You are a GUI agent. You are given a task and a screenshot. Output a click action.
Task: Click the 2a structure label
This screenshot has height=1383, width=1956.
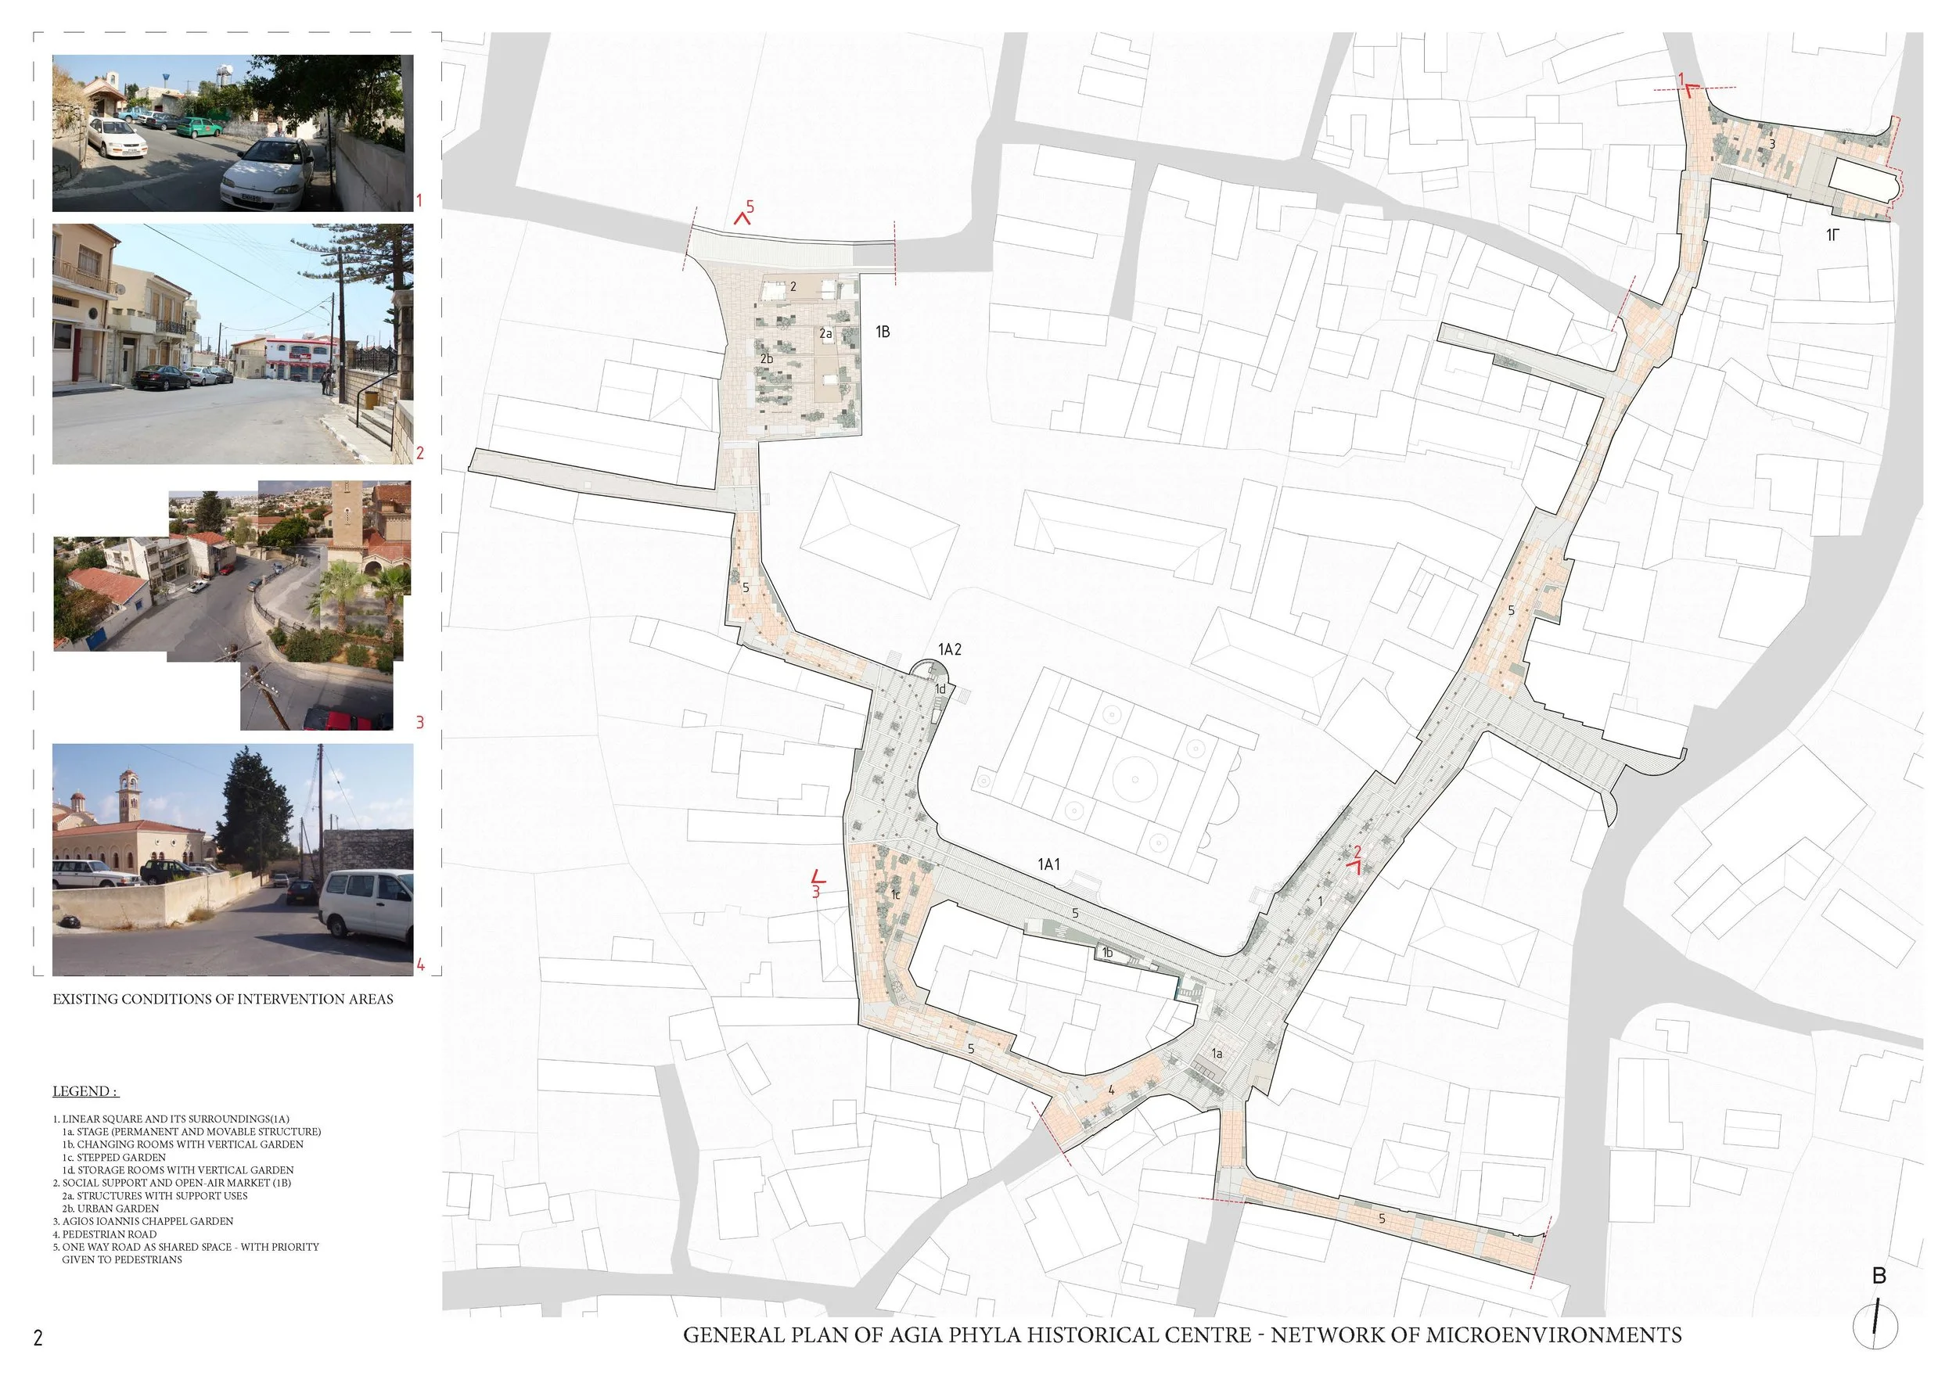(825, 334)
